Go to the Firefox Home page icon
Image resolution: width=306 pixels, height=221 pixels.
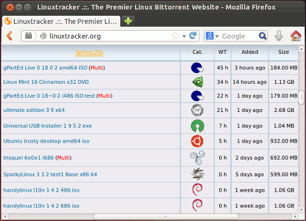click(296, 36)
